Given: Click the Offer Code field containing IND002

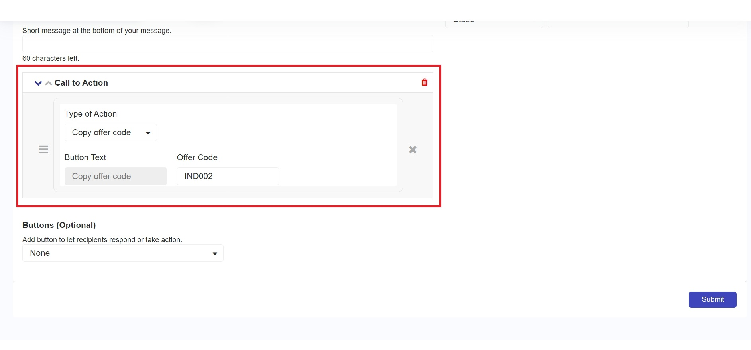Looking at the screenshot, I should (x=228, y=176).
